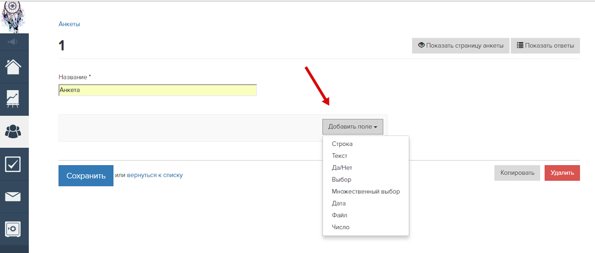Focus the 'Название' input field
This screenshot has width=595, height=253.
[x=158, y=90]
